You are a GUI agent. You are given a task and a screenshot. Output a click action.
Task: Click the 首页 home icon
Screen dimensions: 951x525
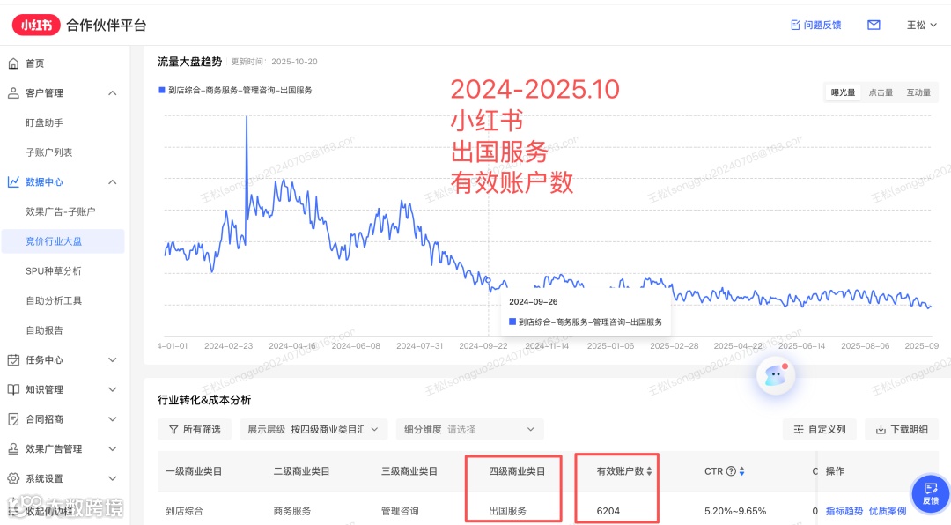click(x=13, y=63)
